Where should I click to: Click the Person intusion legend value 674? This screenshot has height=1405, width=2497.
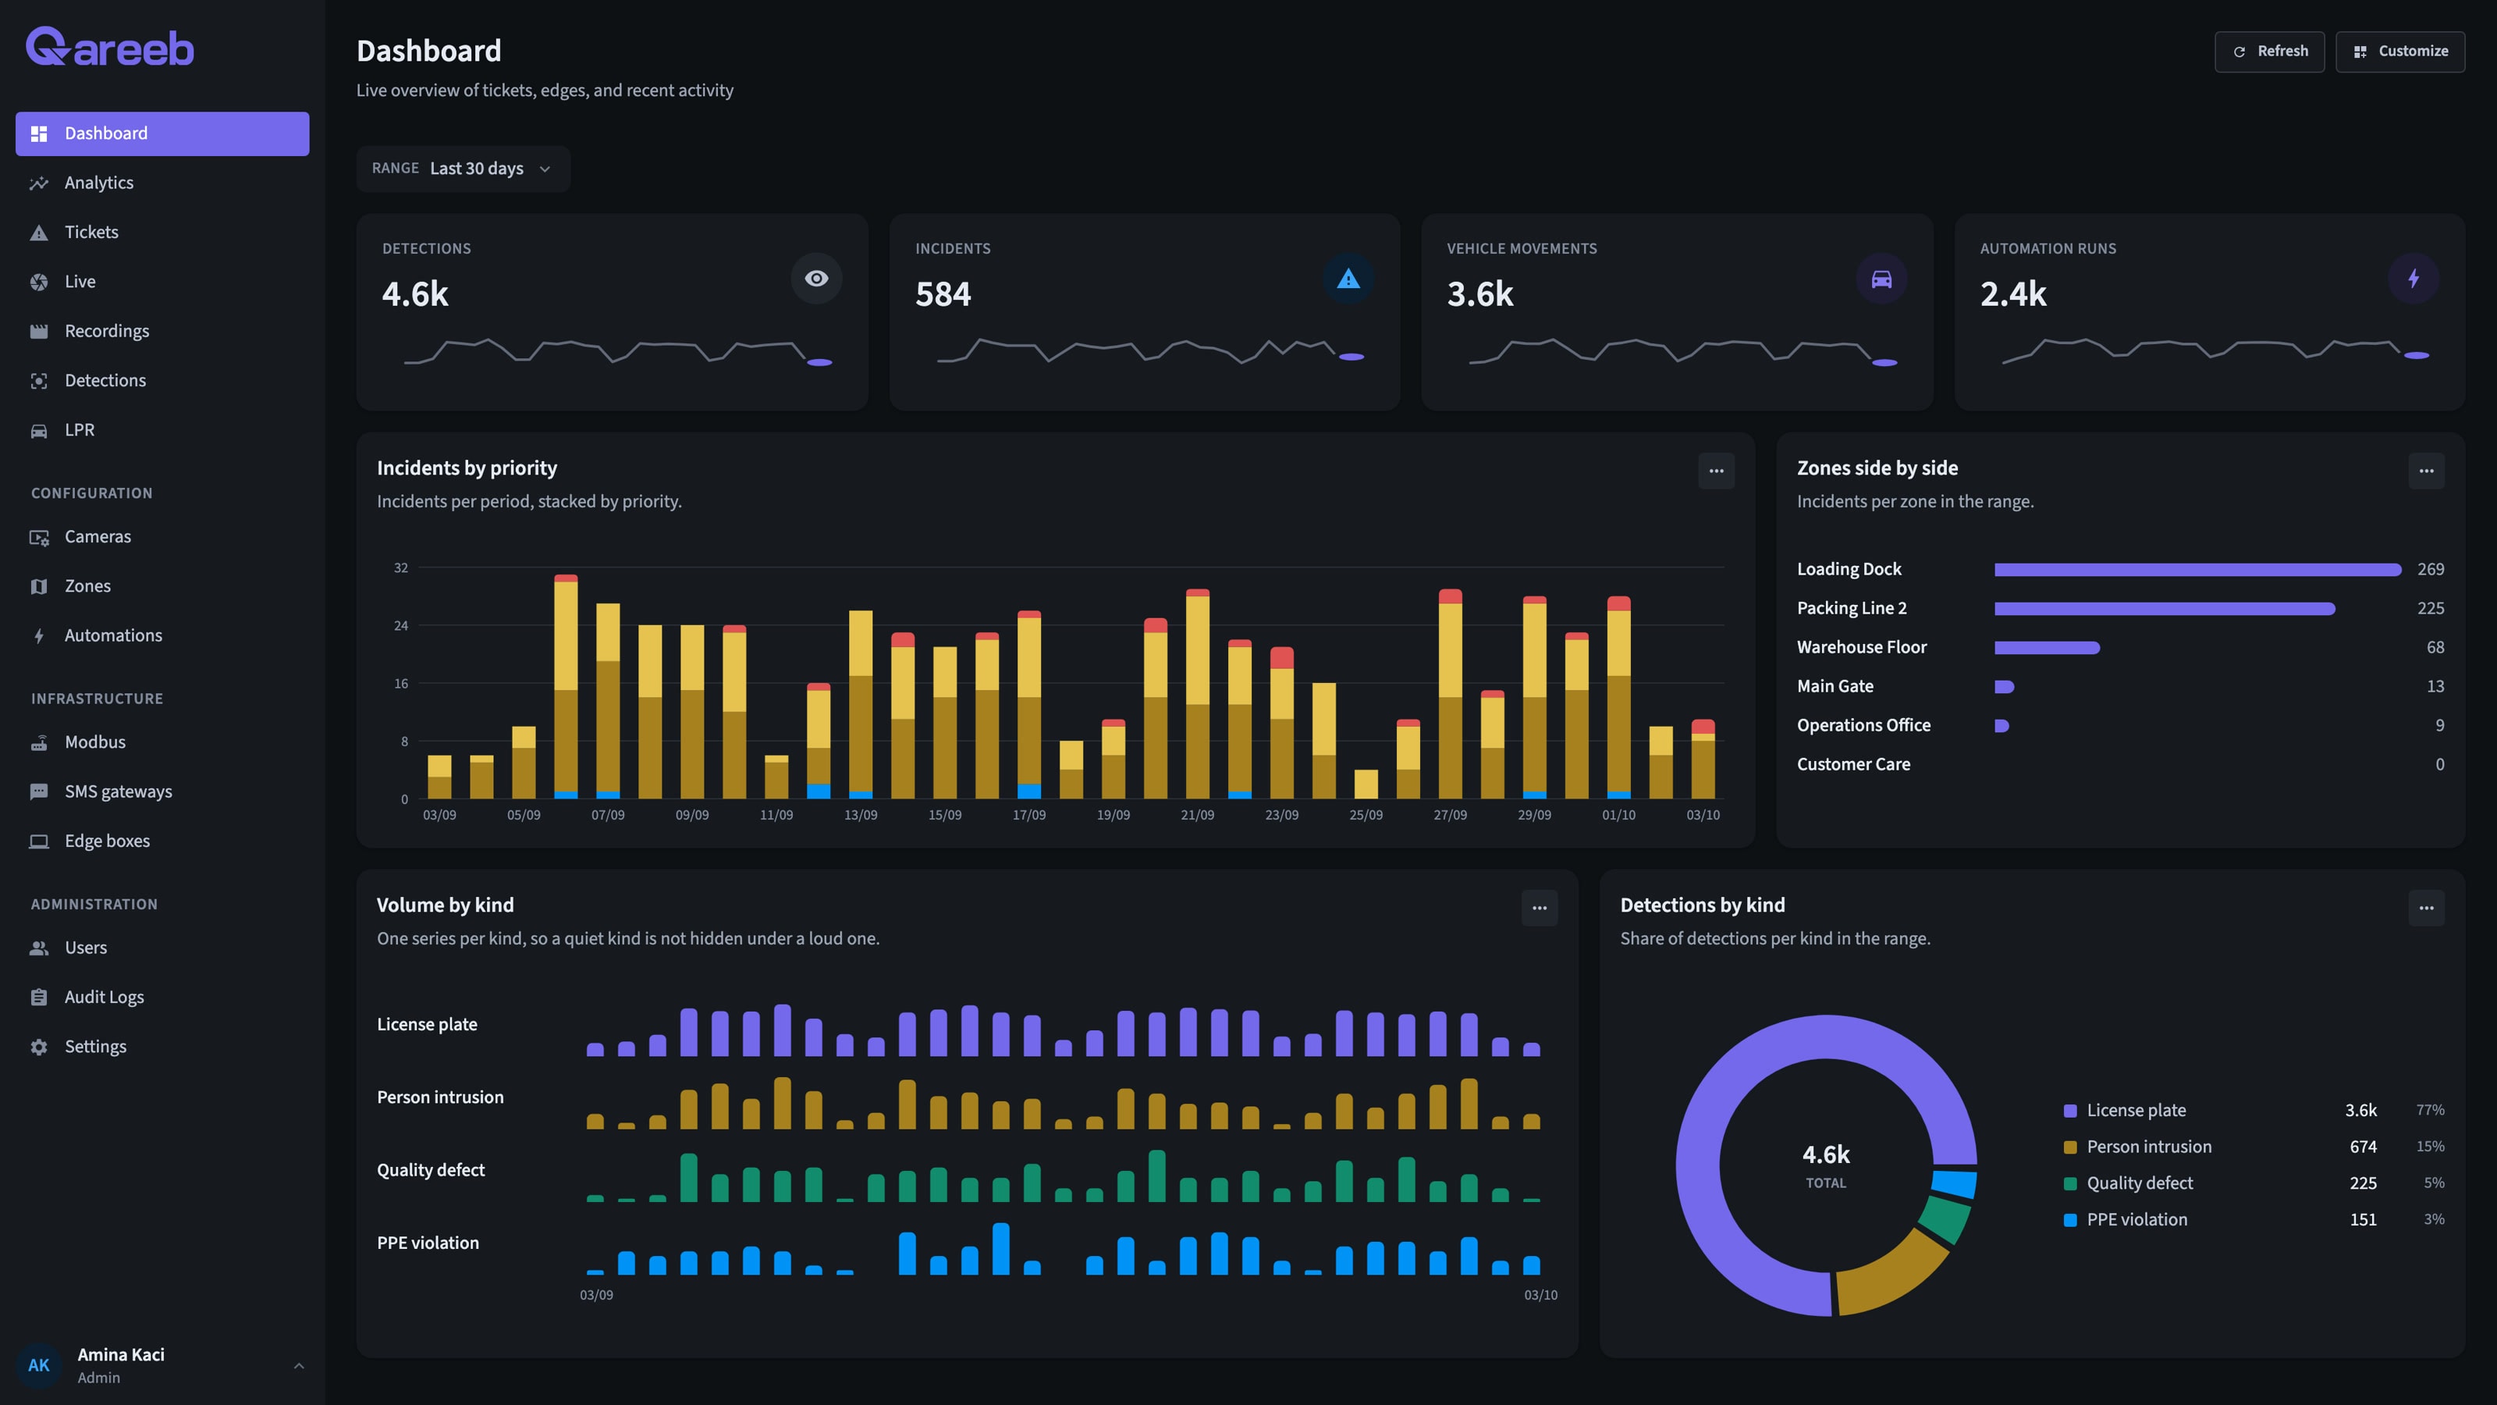(x=2364, y=1147)
